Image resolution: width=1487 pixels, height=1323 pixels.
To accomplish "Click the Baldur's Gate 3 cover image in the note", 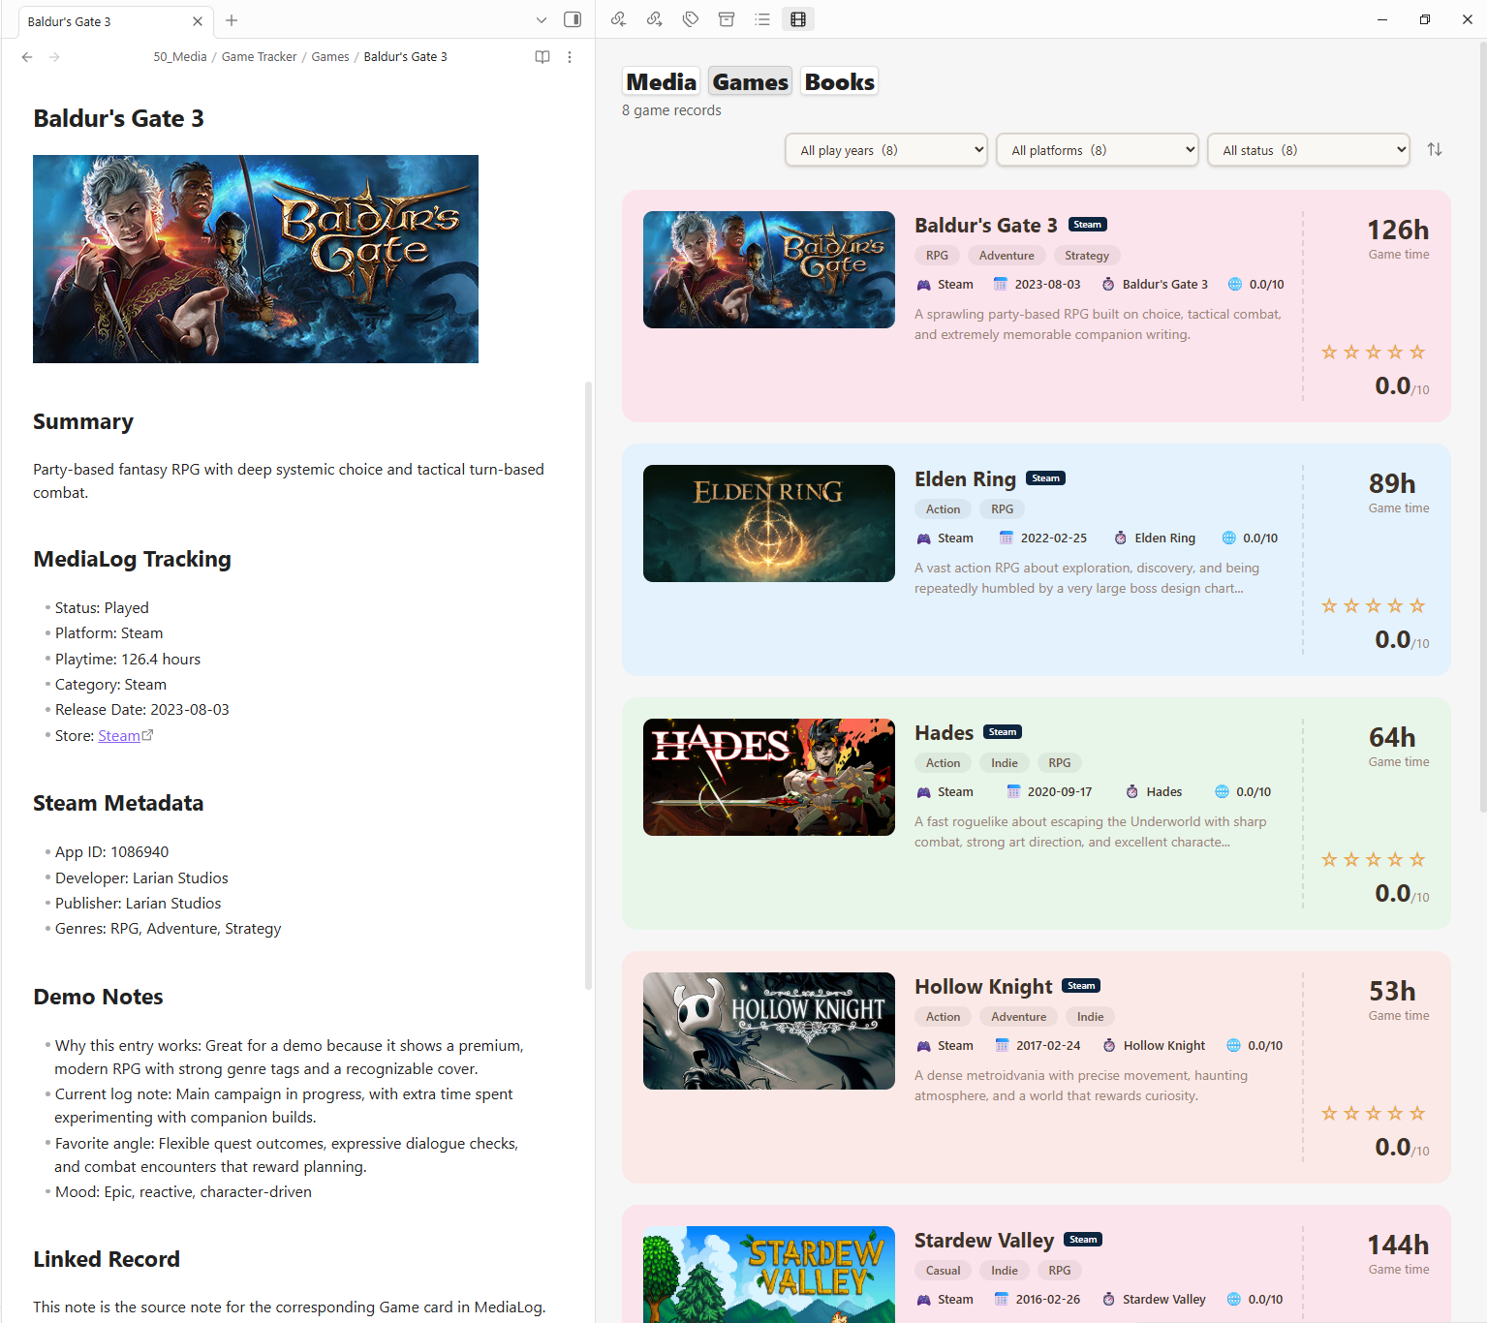I will coord(256,260).
